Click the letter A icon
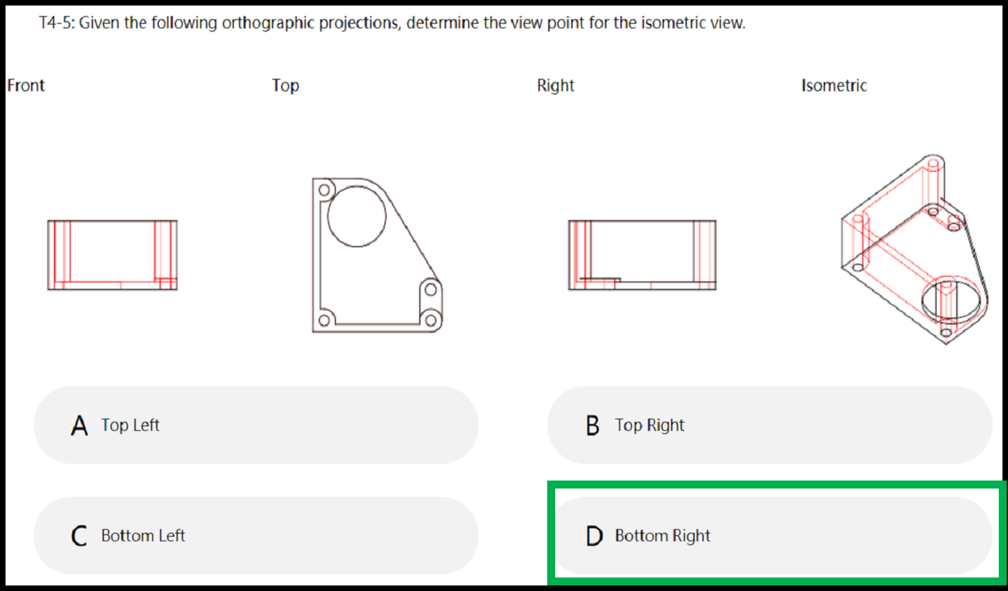1008x591 pixels. click(x=79, y=425)
